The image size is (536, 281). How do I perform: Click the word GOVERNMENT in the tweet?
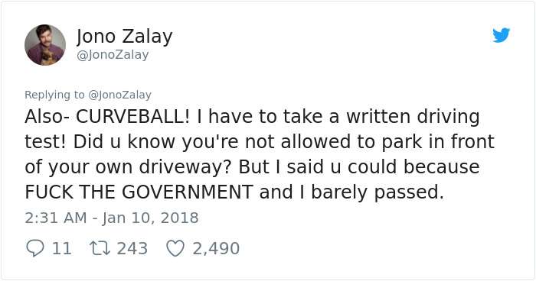[x=188, y=192]
